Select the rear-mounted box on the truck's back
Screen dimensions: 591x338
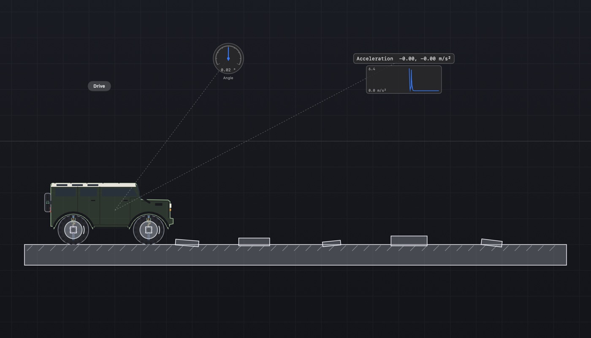(48, 202)
